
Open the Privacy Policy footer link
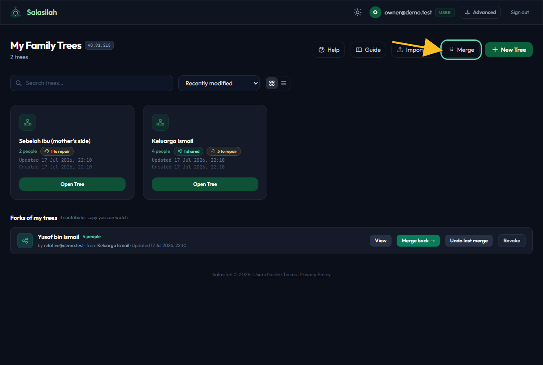coord(315,275)
